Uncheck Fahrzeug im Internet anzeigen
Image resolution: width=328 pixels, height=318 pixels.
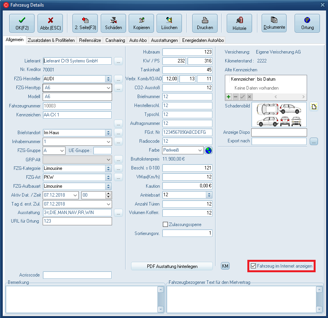[254, 266]
